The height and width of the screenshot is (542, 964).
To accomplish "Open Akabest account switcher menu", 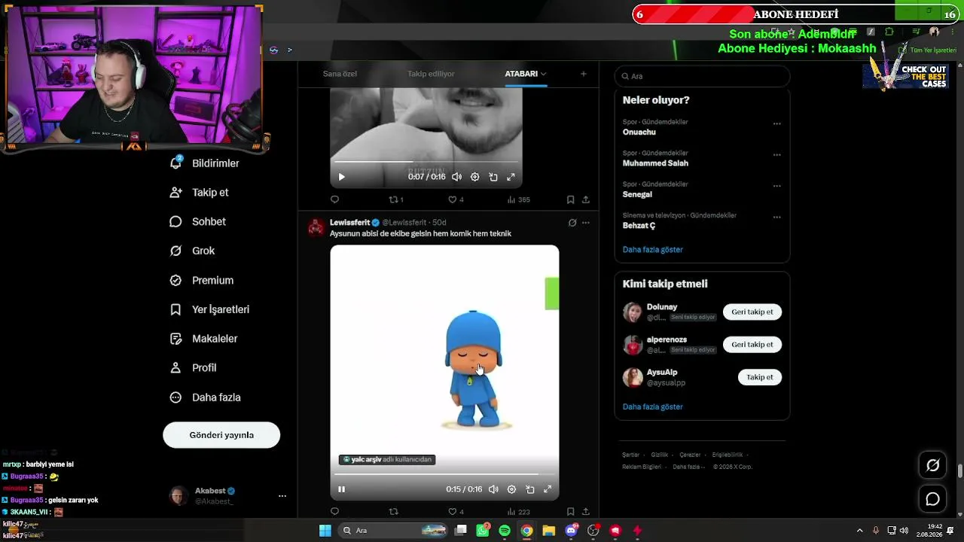I will [x=282, y=496].
